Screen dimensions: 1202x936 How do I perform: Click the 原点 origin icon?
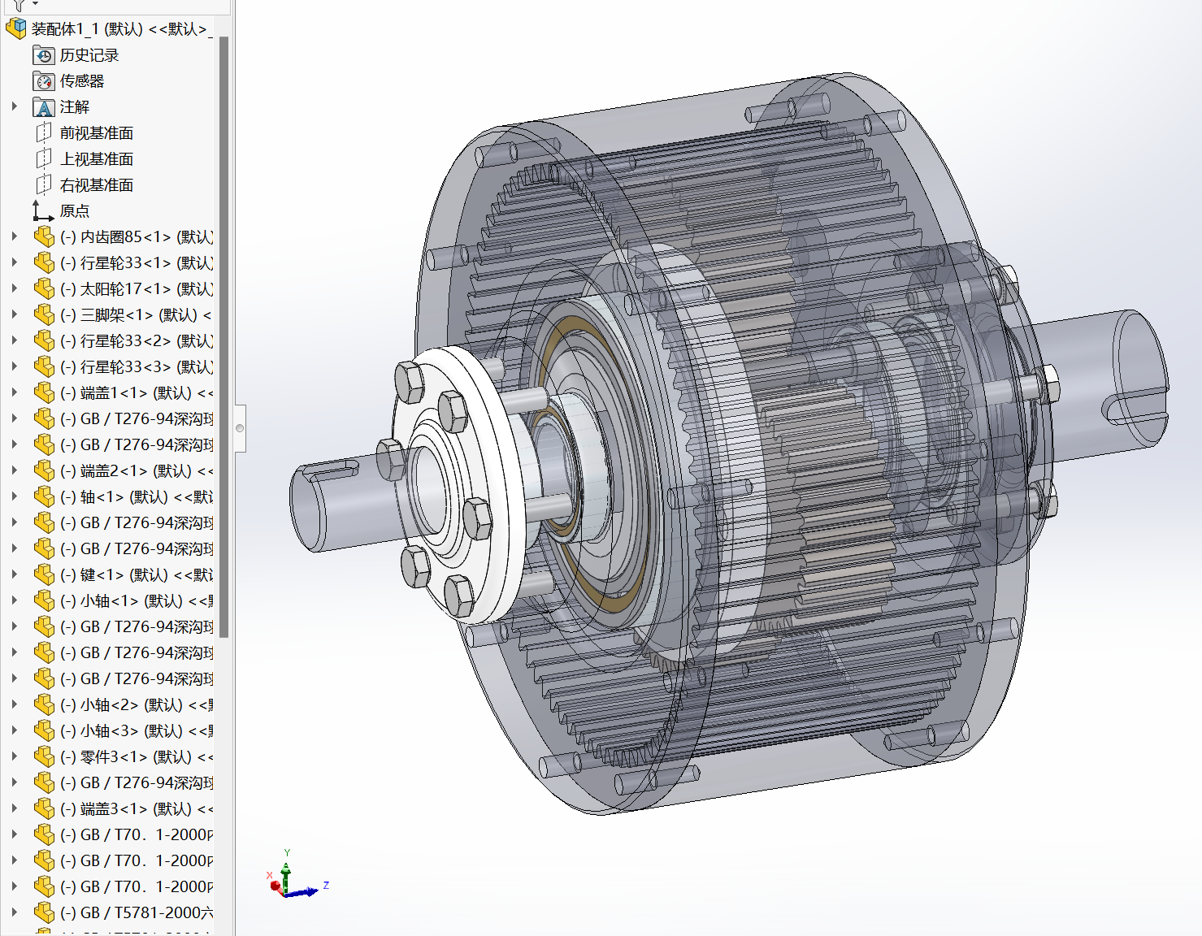coord(42,211)
